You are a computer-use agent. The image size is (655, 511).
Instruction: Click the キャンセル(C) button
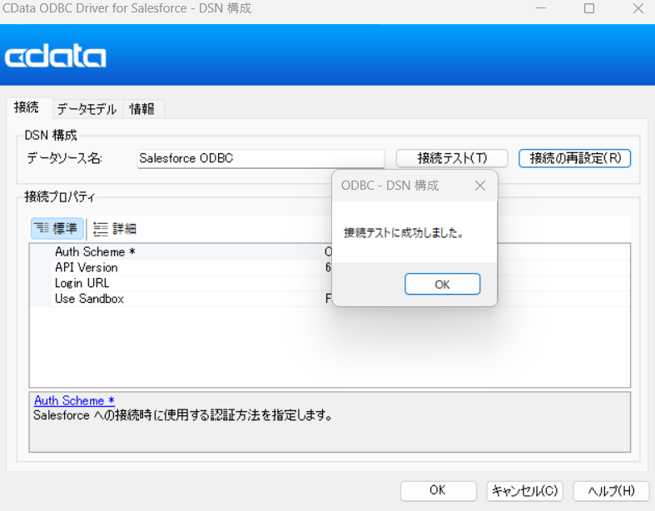tap(525, 490)
